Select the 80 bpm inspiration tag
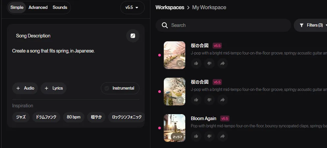The image size is (327, 148). [74, 117]
